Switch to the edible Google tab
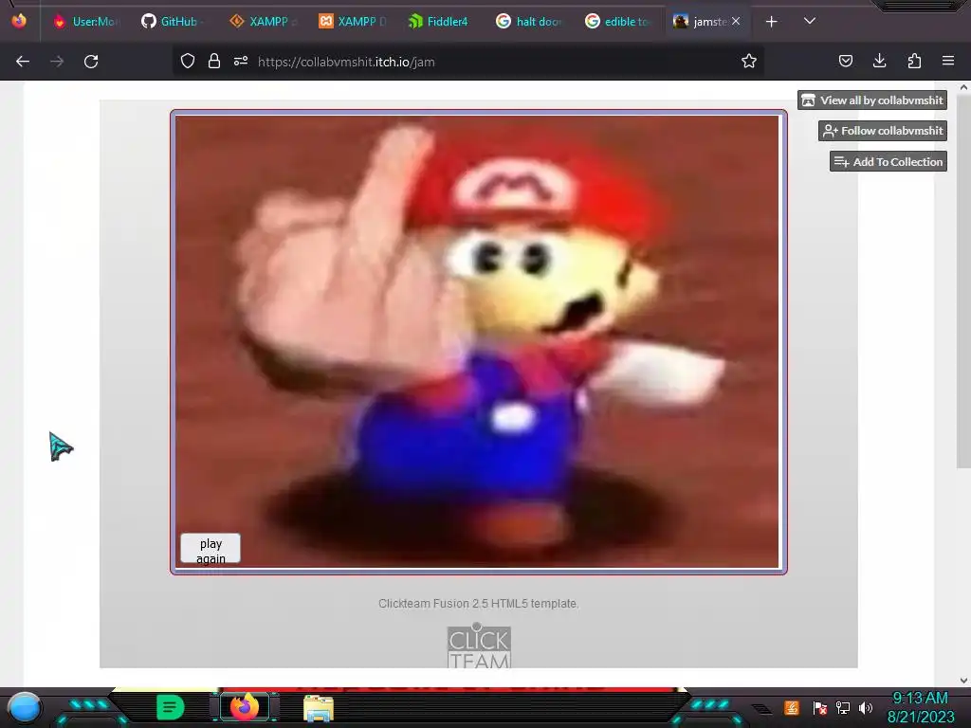This screenshot has height=728, width=971. 618,22
